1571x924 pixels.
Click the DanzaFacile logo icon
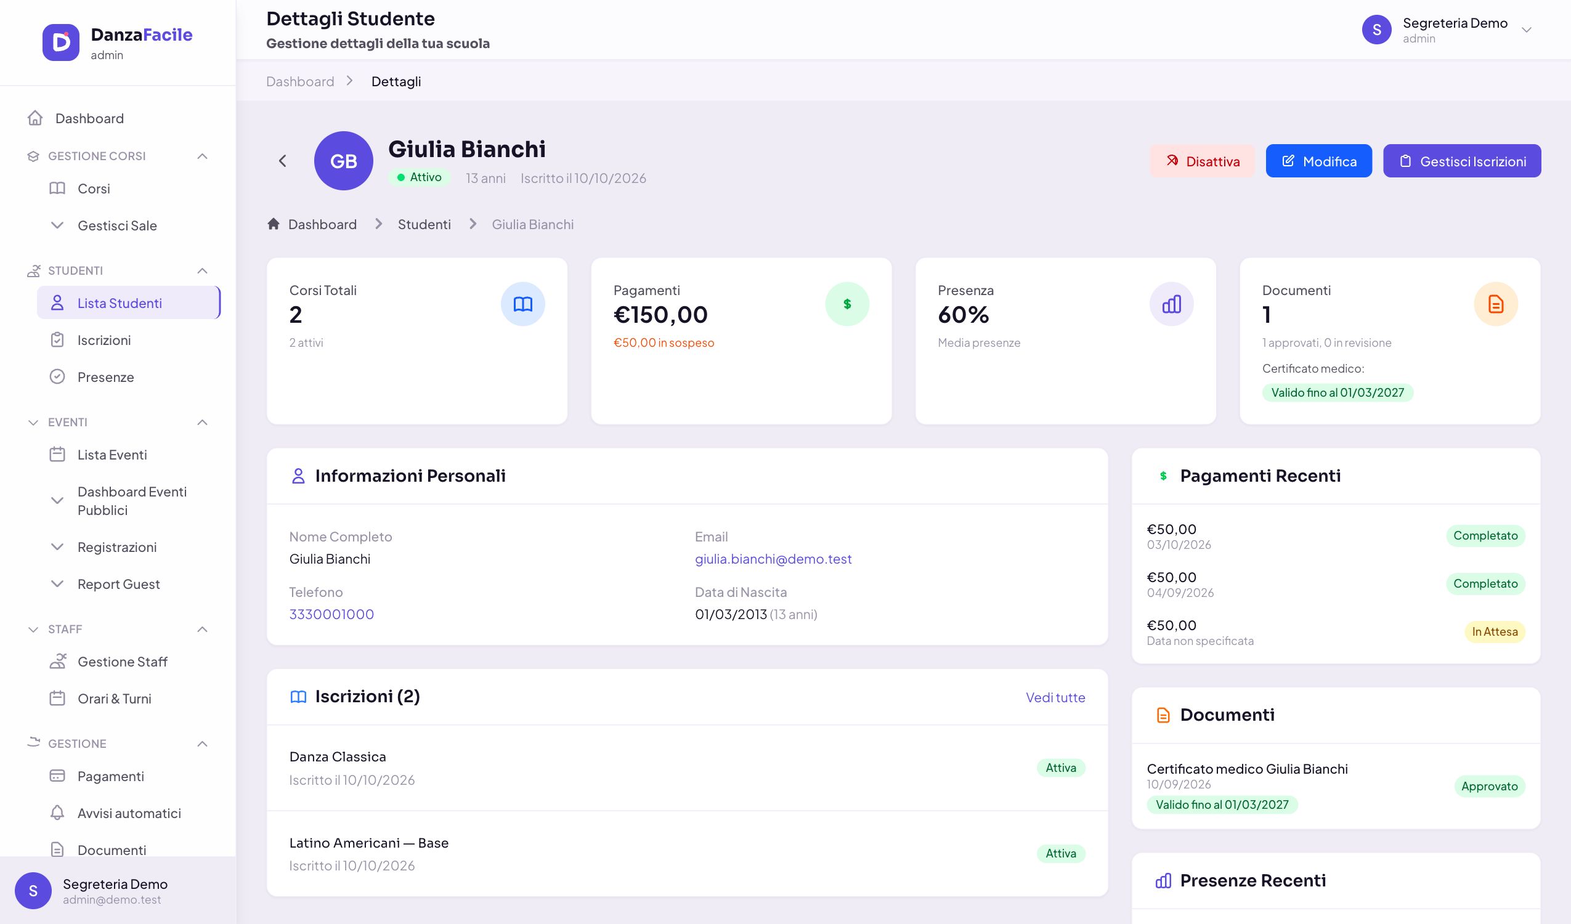pyautogui.click(x=60, y=43)
